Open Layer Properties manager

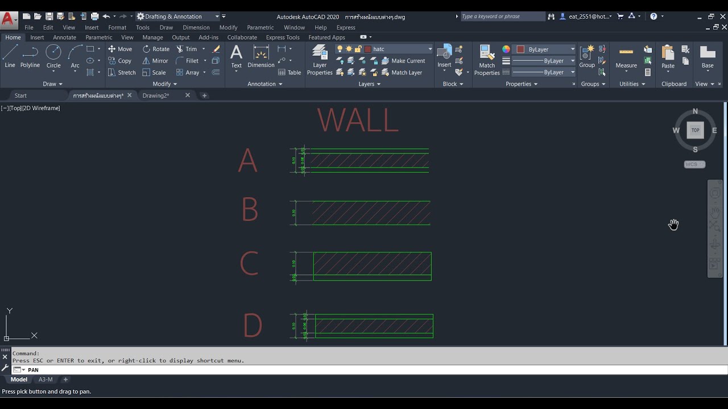click(x=320, y=60)
